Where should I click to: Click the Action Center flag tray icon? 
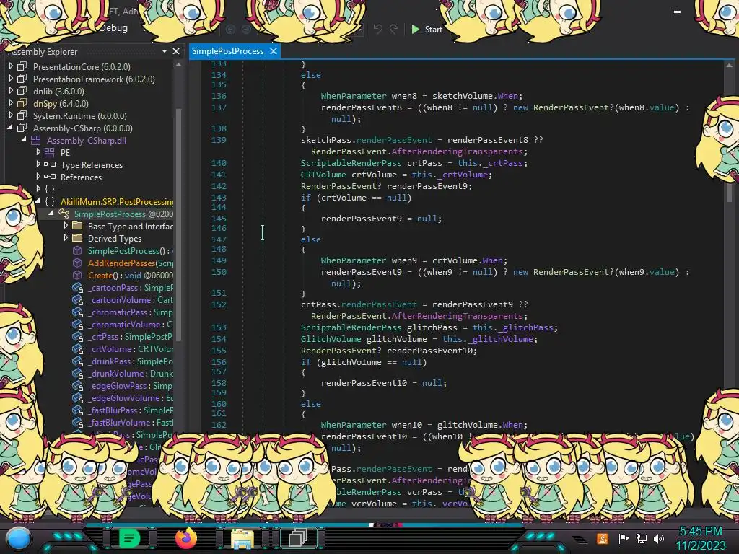pos(624,538)
